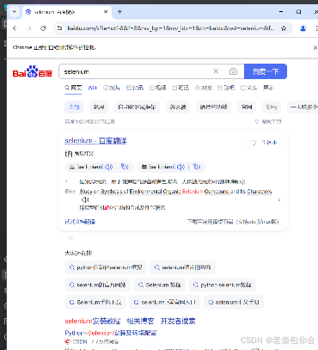This screenshot has height=350, width=318.
Task: Open British pronunciation follow-read icon
Action: pos(125,167)
